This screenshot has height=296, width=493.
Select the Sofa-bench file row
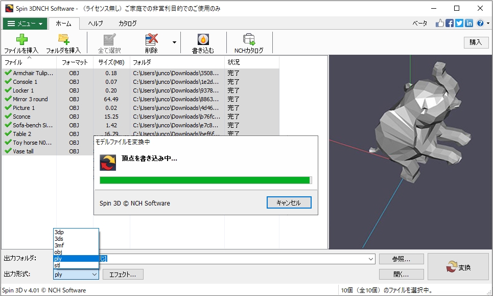coord(140,125)
